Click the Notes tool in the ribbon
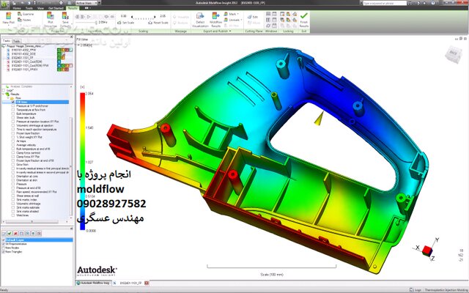Image resolution: width=469 pixels, height=293 pixels. (24, 20)
